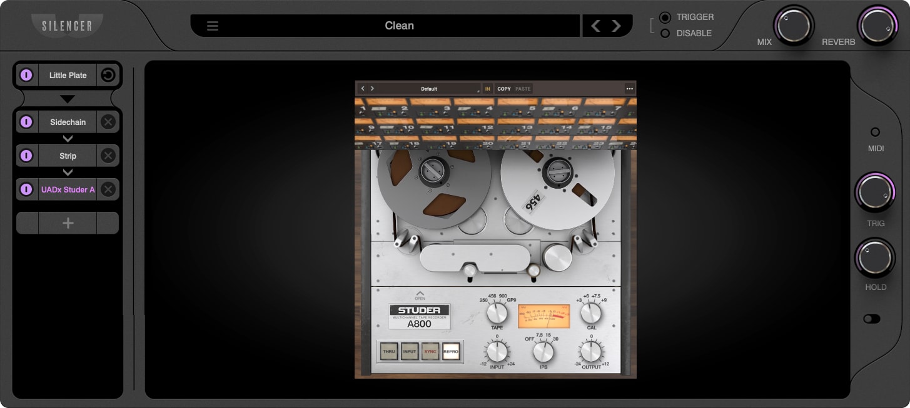Flip the switch below the HOLD knob
The image size is (910, 408).
[x=872, y=319]
